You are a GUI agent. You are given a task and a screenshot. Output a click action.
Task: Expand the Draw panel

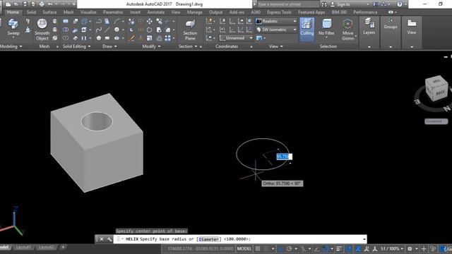tap(109, 47)
